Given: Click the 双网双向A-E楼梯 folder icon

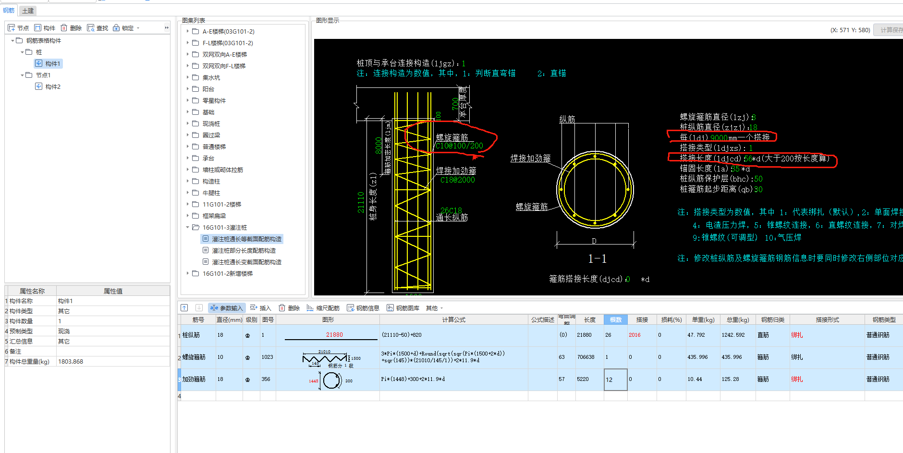Looking at the screenshot, I should coord(195,54).
